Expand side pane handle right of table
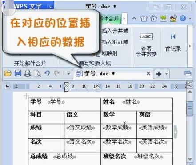Screen dimensions: 196x165 176,132
